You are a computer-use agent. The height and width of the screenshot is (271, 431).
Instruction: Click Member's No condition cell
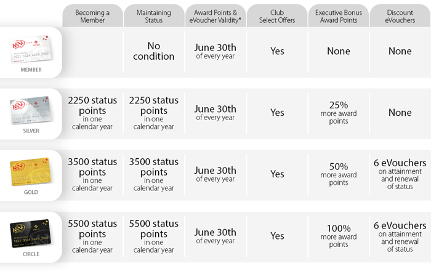point(153,51)
